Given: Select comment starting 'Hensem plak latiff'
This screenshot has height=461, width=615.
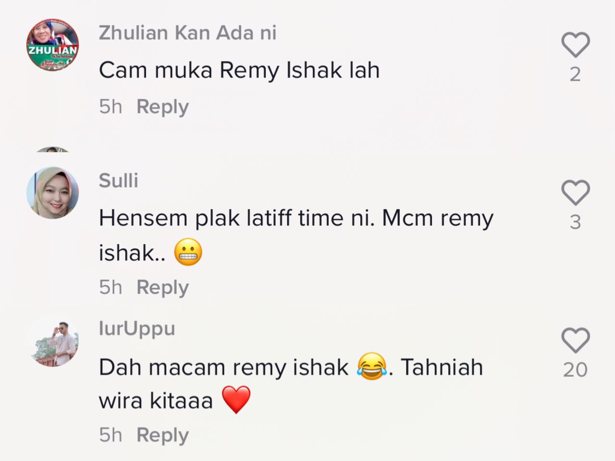Looking at the screenshot, I should click(x=296, y=235).
